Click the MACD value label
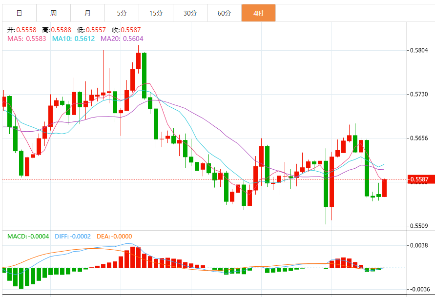Screen dimensions: 435x297 coord(28,237)
